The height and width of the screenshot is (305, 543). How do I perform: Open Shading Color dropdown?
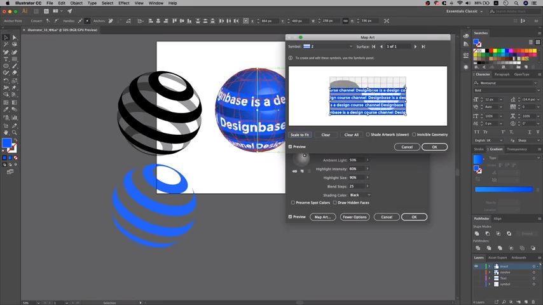coord(360,195)
